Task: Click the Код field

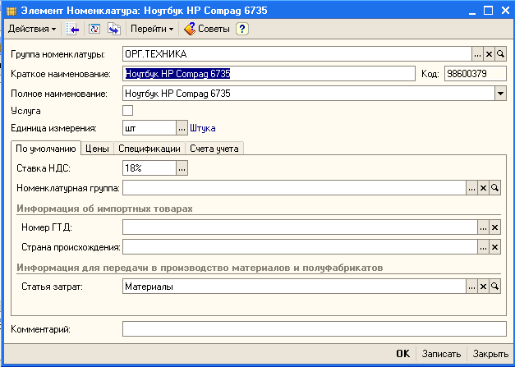Action: (476, 74)
